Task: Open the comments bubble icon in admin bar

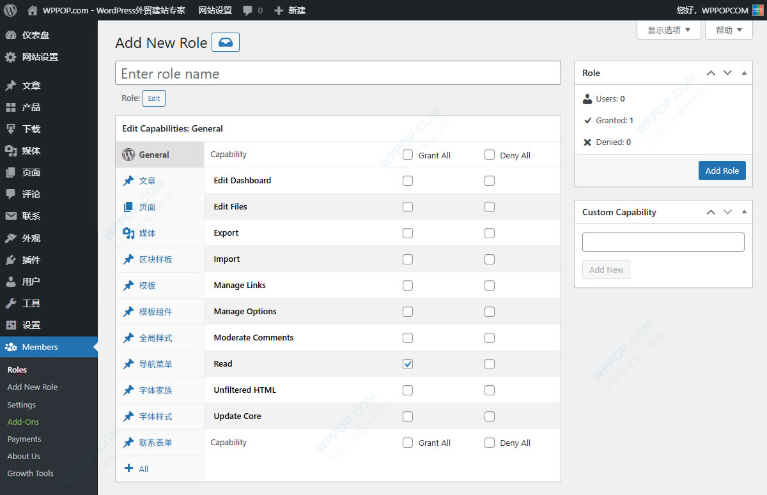Action: click(247, 10)
